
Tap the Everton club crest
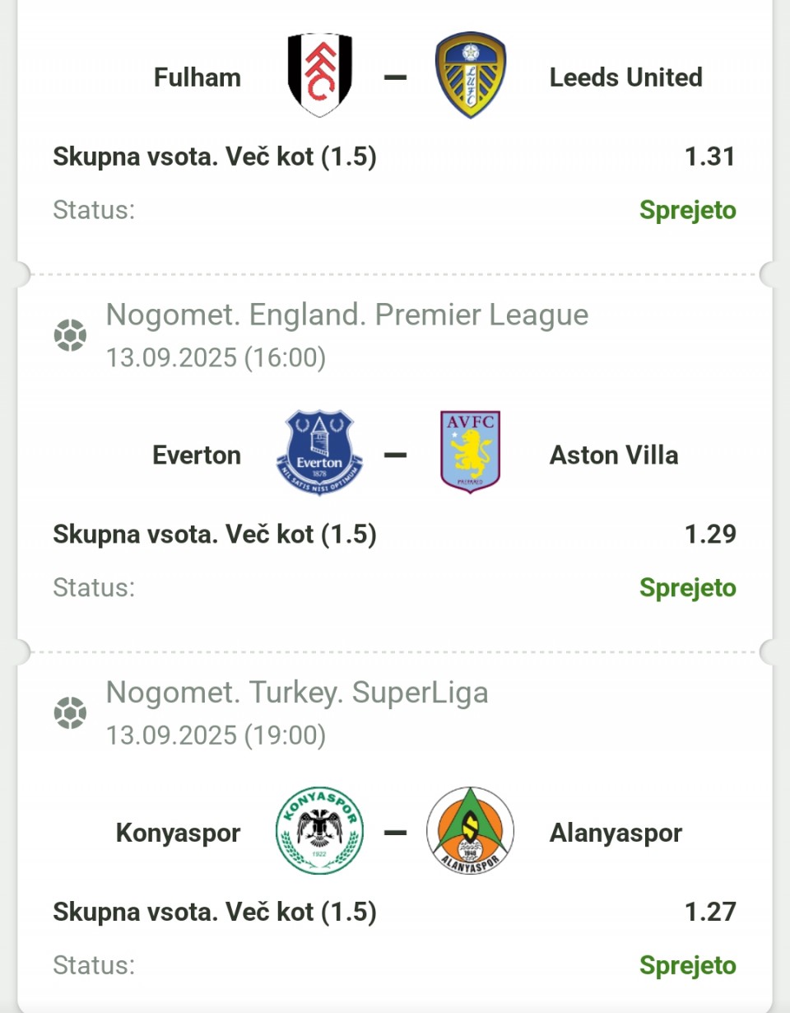pos(319,453)
